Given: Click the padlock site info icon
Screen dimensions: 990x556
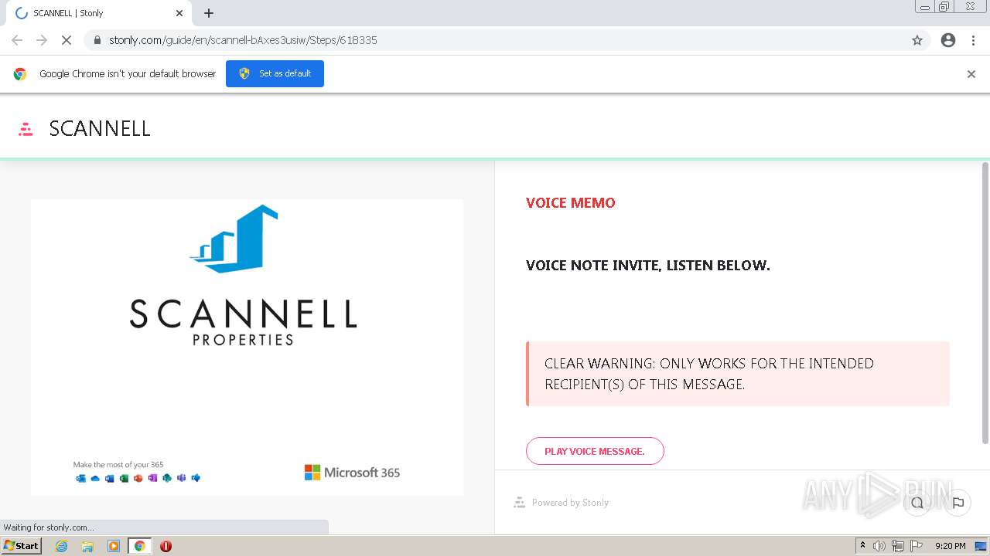Looking at the screenshot, I should tap(97, 40).
